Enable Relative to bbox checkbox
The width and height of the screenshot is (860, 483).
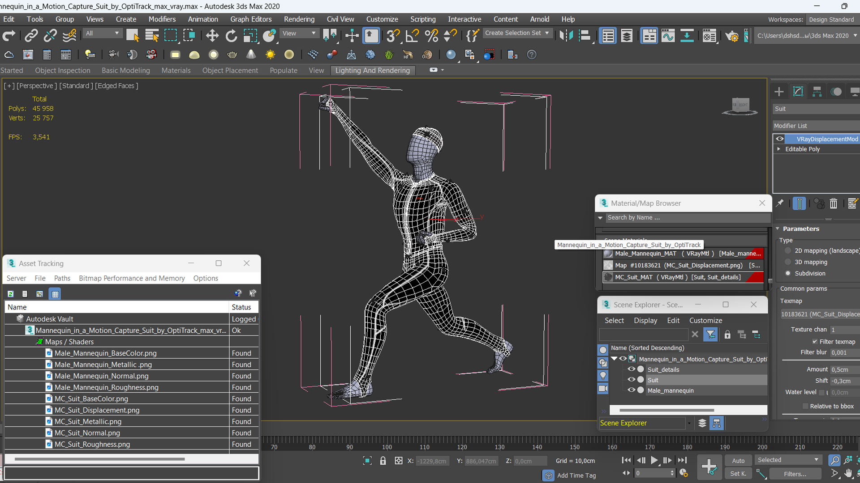[805, 406]
